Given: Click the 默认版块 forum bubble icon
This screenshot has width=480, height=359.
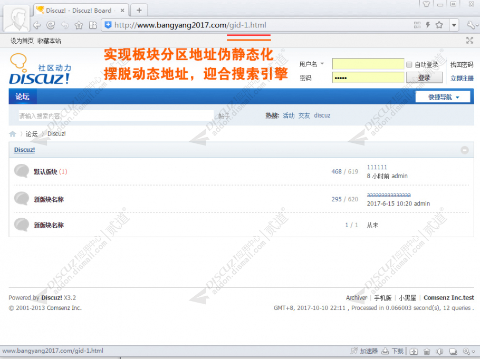Looking at the screenshot, I should coord(22,171).
